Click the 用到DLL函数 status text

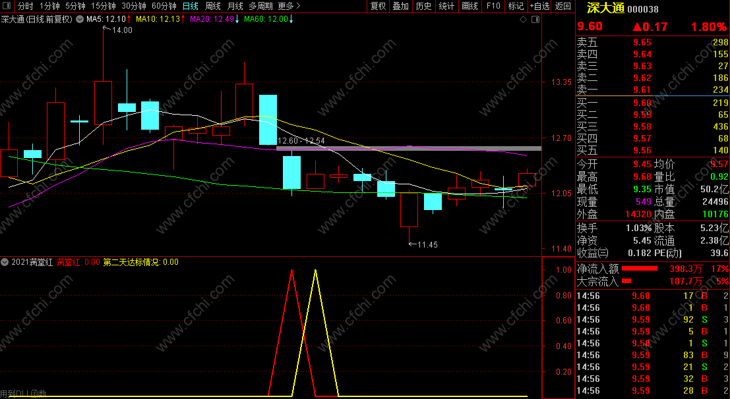pos(23,394)
